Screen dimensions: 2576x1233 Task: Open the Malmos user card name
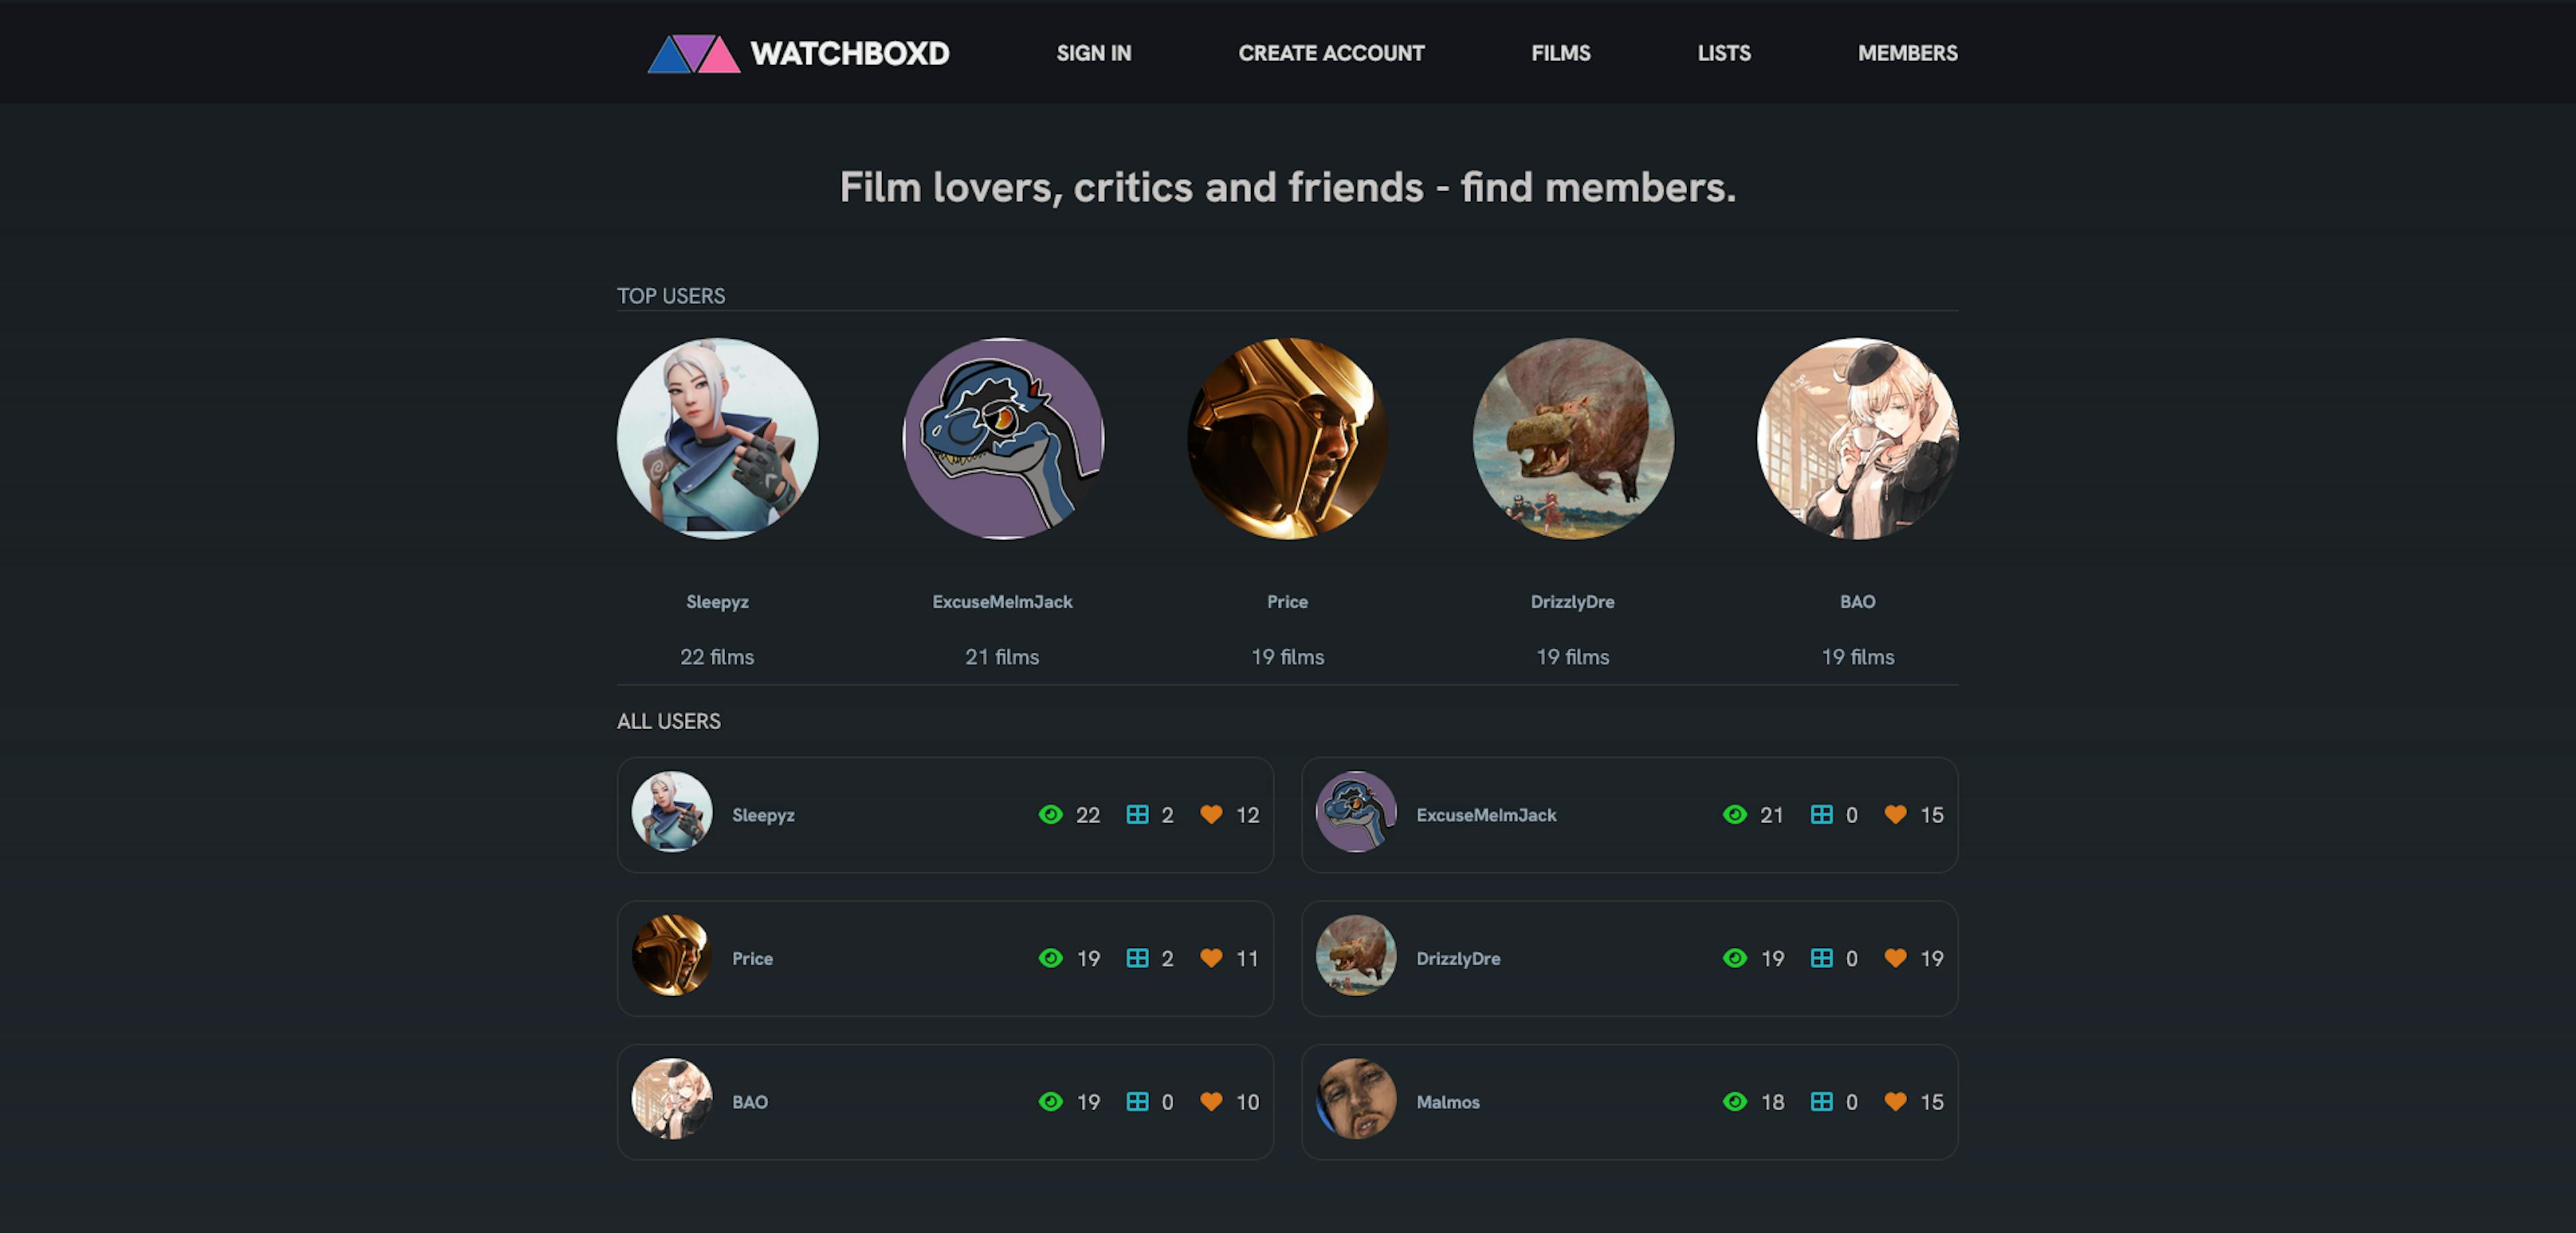[1448, 1102]
